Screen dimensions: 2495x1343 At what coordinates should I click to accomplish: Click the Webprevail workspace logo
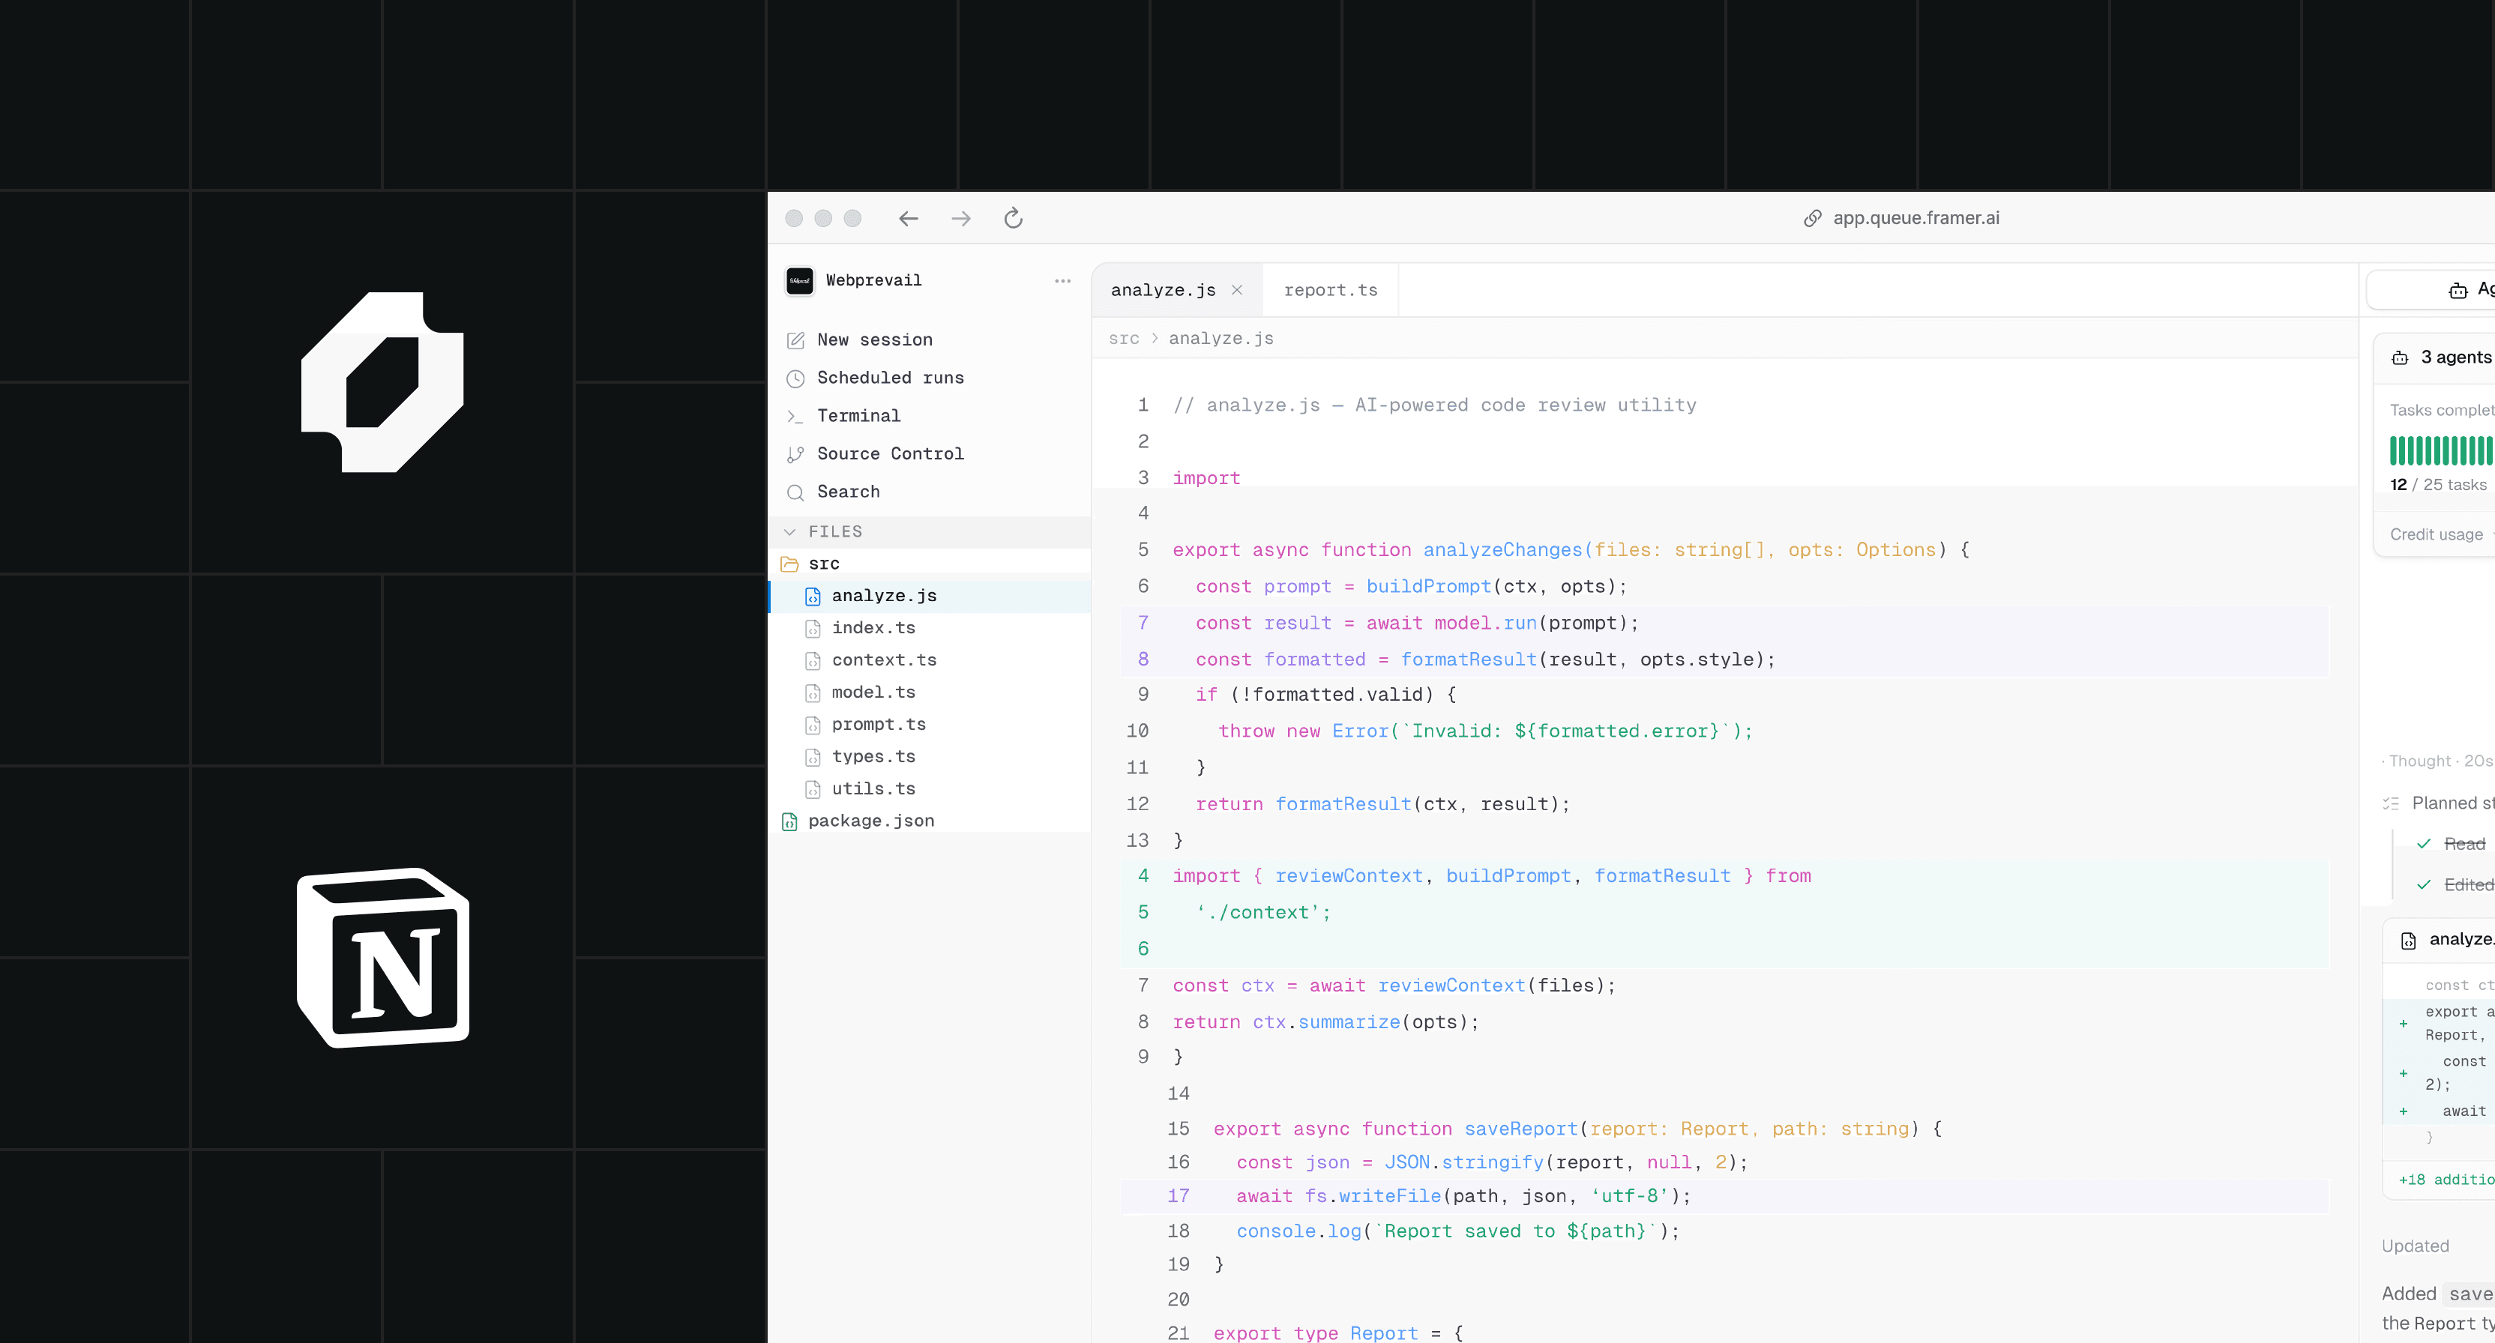[799, 281]
